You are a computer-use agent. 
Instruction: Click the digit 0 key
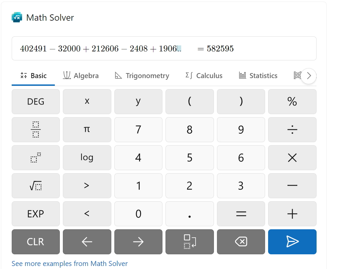138,214
